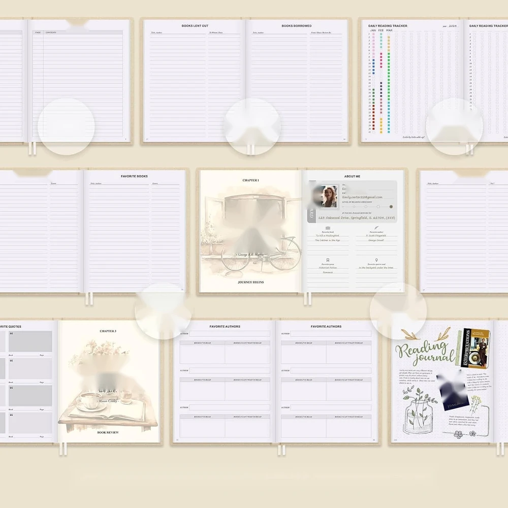Click the "123 Oakwood Drive" address line
The image size is (508, 508).
click(357, 218)
